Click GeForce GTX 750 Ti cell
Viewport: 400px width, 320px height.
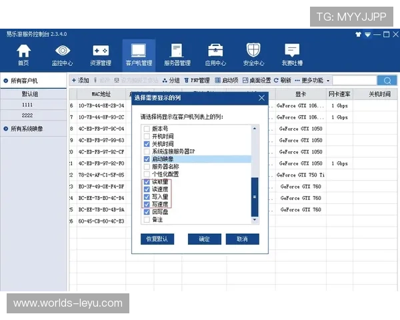301,175
